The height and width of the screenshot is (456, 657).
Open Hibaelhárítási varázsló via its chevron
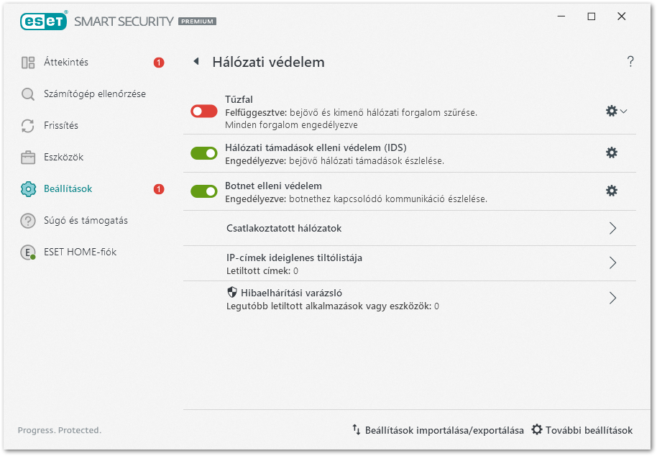click(x=612, y=298)
